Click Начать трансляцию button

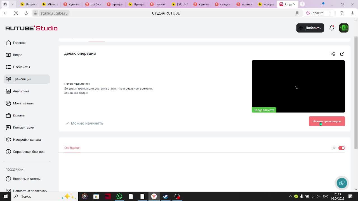(327, 121)
